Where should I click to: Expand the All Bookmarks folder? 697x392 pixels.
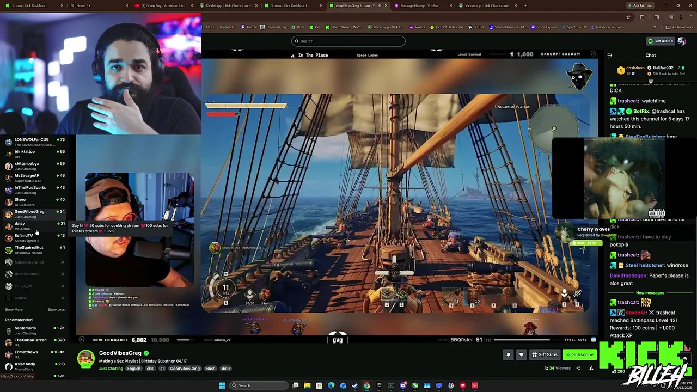coord(680,27)
